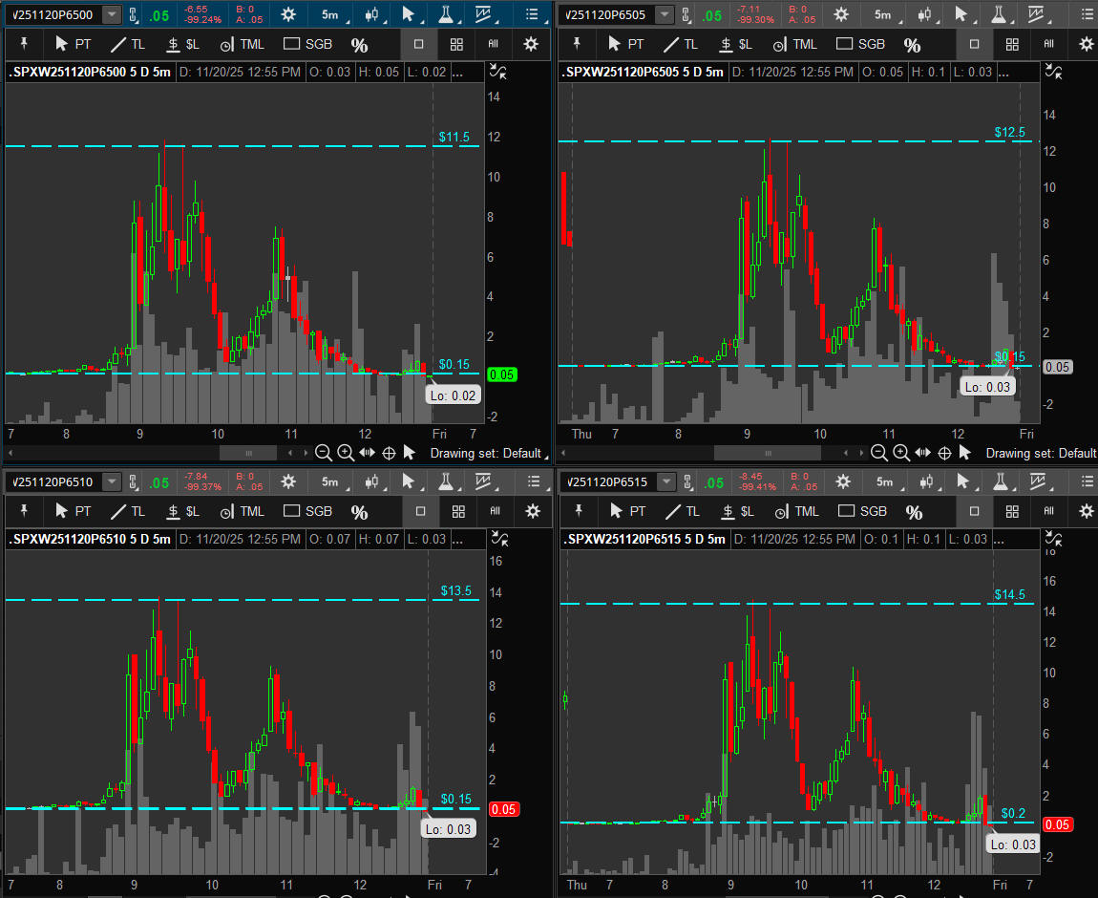
Task: Click the horizontal scrollbar thumb under P6500 chart
Action: click(x=248, y=453)
